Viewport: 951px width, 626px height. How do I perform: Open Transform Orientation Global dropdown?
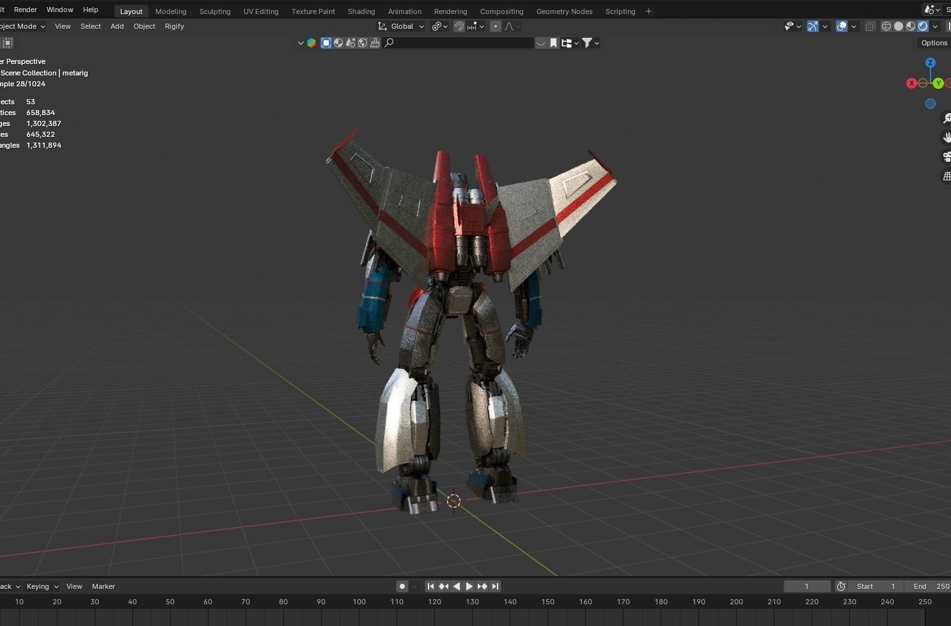pos(401,26)
